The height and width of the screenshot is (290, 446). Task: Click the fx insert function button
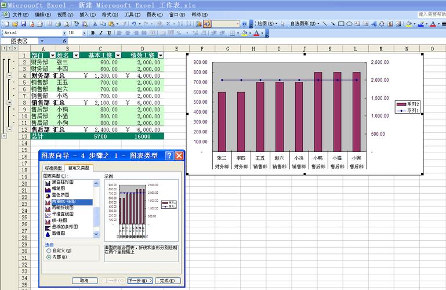[64, 41]
